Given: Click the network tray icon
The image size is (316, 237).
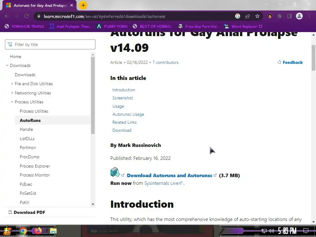Looking at the screenshot, I should (x=264, y=231).
